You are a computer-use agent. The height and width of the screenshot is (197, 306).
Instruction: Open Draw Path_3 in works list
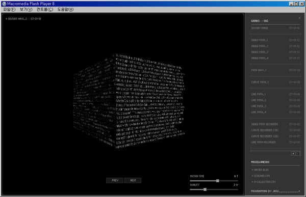click(x=275, y=52)
